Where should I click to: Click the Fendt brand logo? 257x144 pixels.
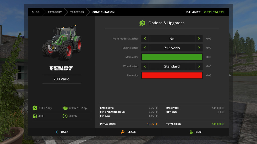click(x=61, y=68)
